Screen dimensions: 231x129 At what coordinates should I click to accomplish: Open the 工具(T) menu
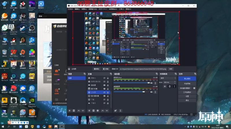pyautogui.click(x=121, y=9)
